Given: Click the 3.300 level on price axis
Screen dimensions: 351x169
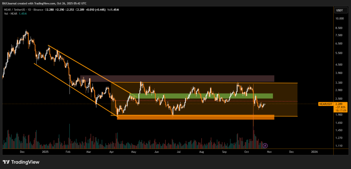Looking at the screenshot, I should pos(339,83).
